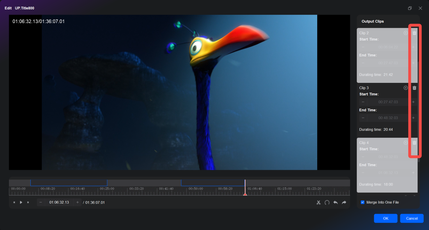Decrease current playhead time with minus button
429x230 pixels.
point(41,202)
